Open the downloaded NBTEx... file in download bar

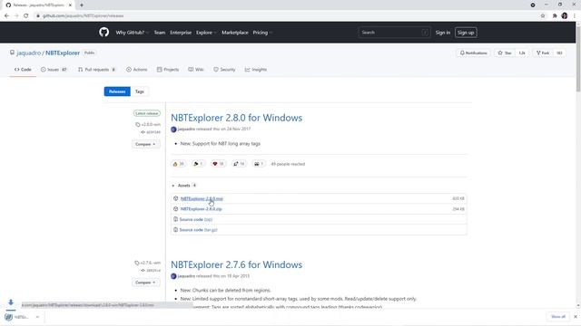click(x=17, y=317)
